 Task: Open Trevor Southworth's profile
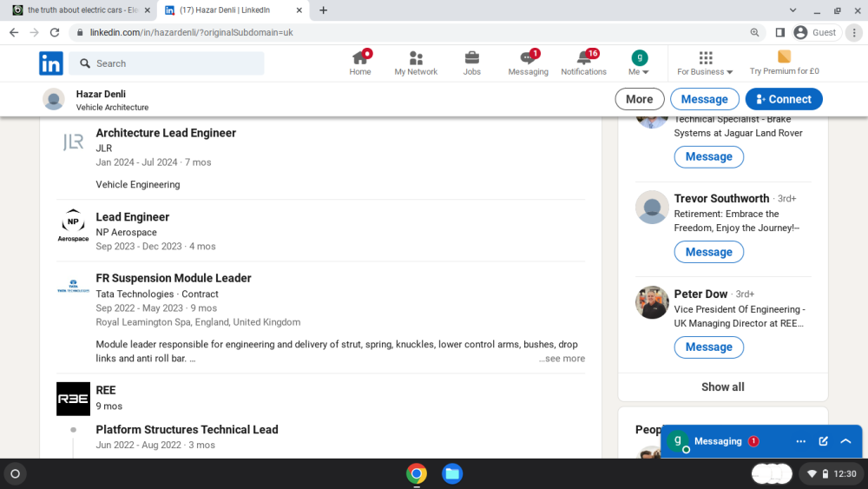point(721,198)
